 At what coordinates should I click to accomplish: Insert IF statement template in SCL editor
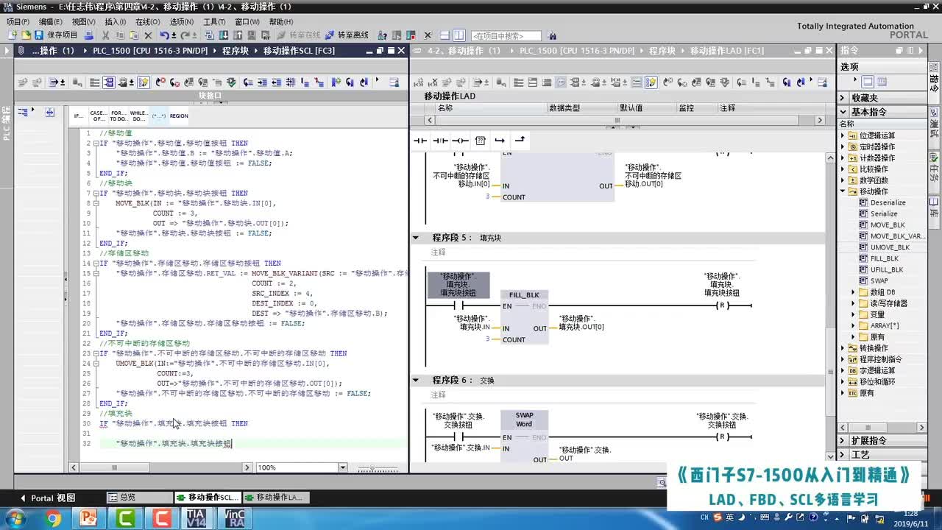pos(79,116)
